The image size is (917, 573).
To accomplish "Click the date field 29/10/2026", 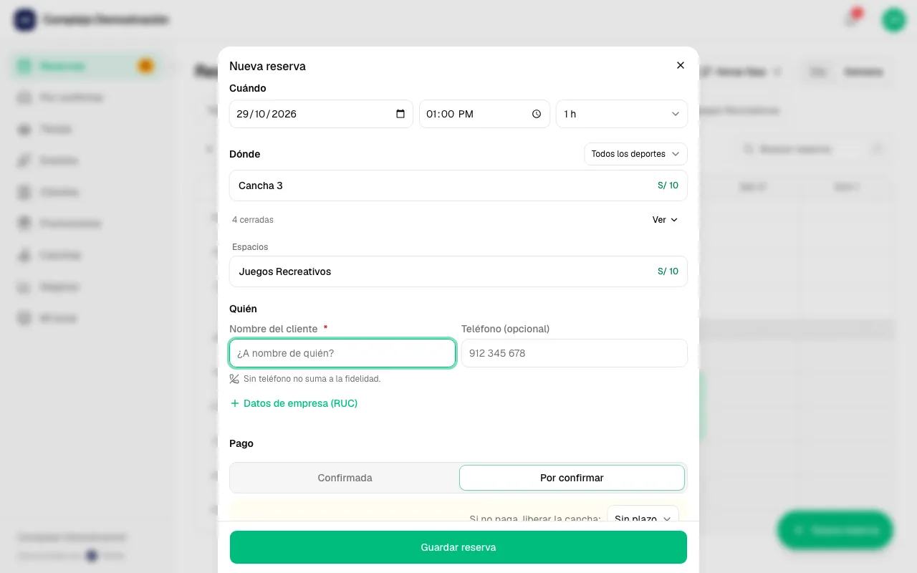I will (x=321, y=114).
